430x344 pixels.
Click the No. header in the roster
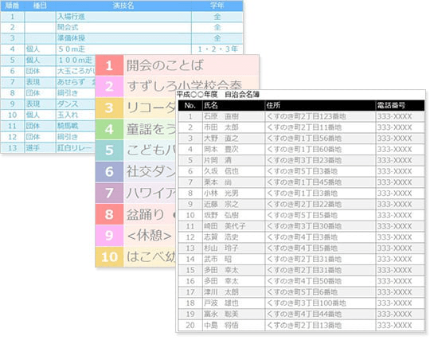coord(190,105)
